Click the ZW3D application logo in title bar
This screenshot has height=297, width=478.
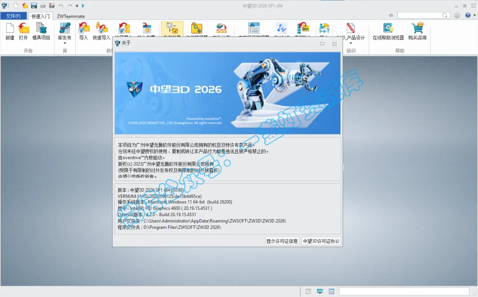4,5
